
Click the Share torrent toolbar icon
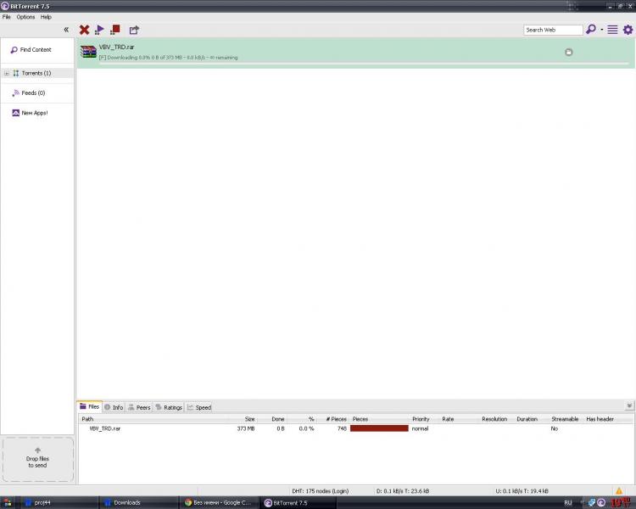pyautogui.click(x=134, y=30)
